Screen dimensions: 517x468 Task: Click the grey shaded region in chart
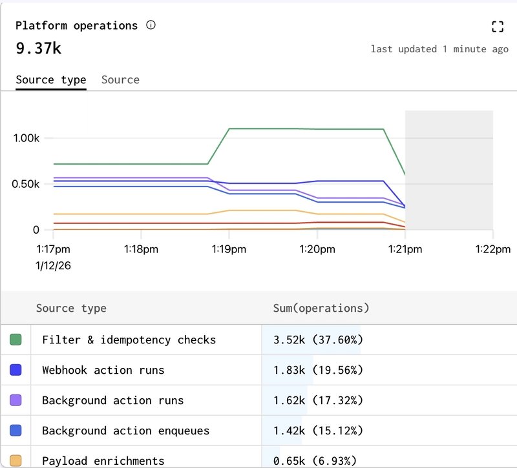(x=449, y=170)
